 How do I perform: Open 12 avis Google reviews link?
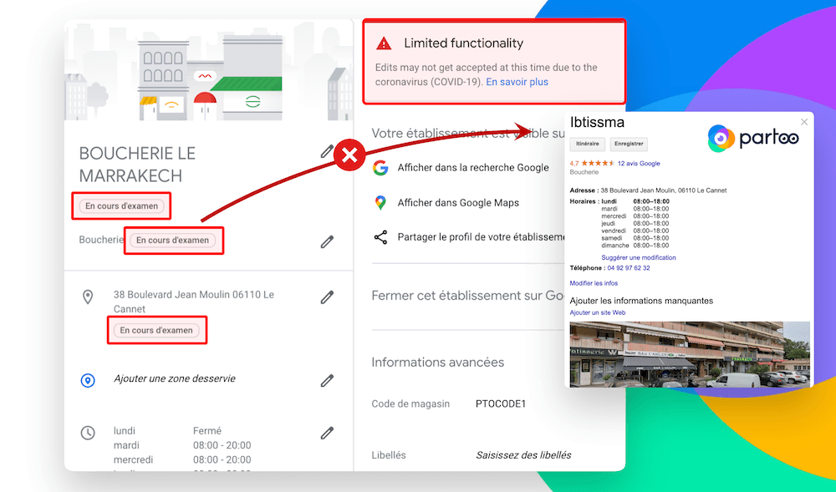tap(639, 164)
